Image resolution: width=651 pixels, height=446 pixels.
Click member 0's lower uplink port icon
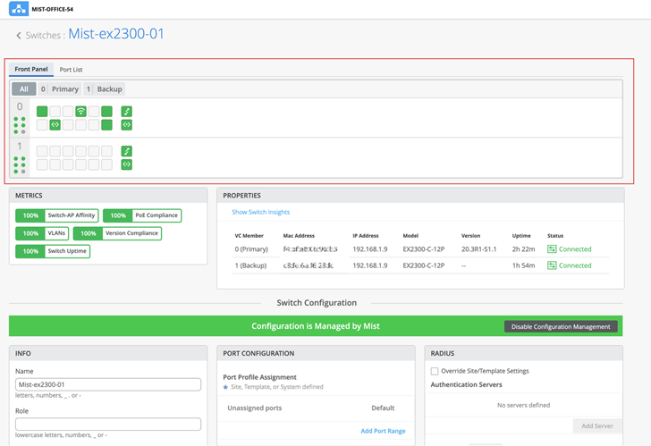coord(127,125)
